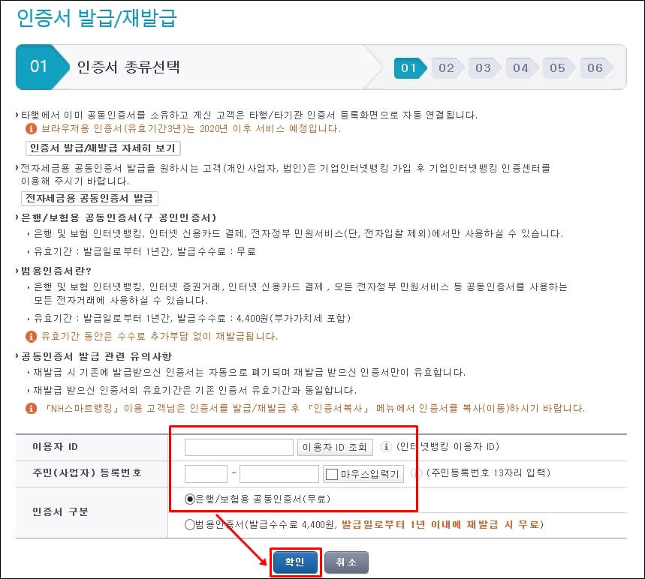Select the step 06 indicator
Viewport: 645px width, 579px height.
pyautogui.click(x=595, y=68)
